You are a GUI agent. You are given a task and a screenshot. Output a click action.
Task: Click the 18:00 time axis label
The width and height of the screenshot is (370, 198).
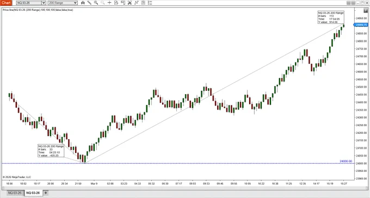pos(9,184)
